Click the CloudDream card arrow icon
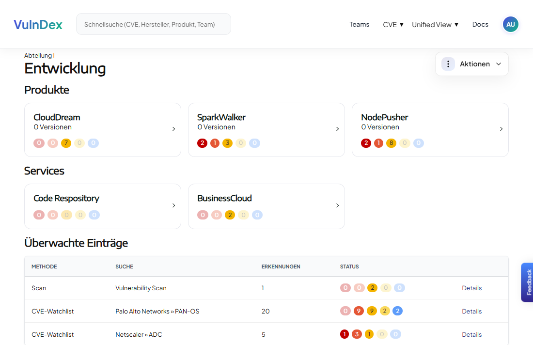The width and height of the screenshot is (533, 345). 173,129
